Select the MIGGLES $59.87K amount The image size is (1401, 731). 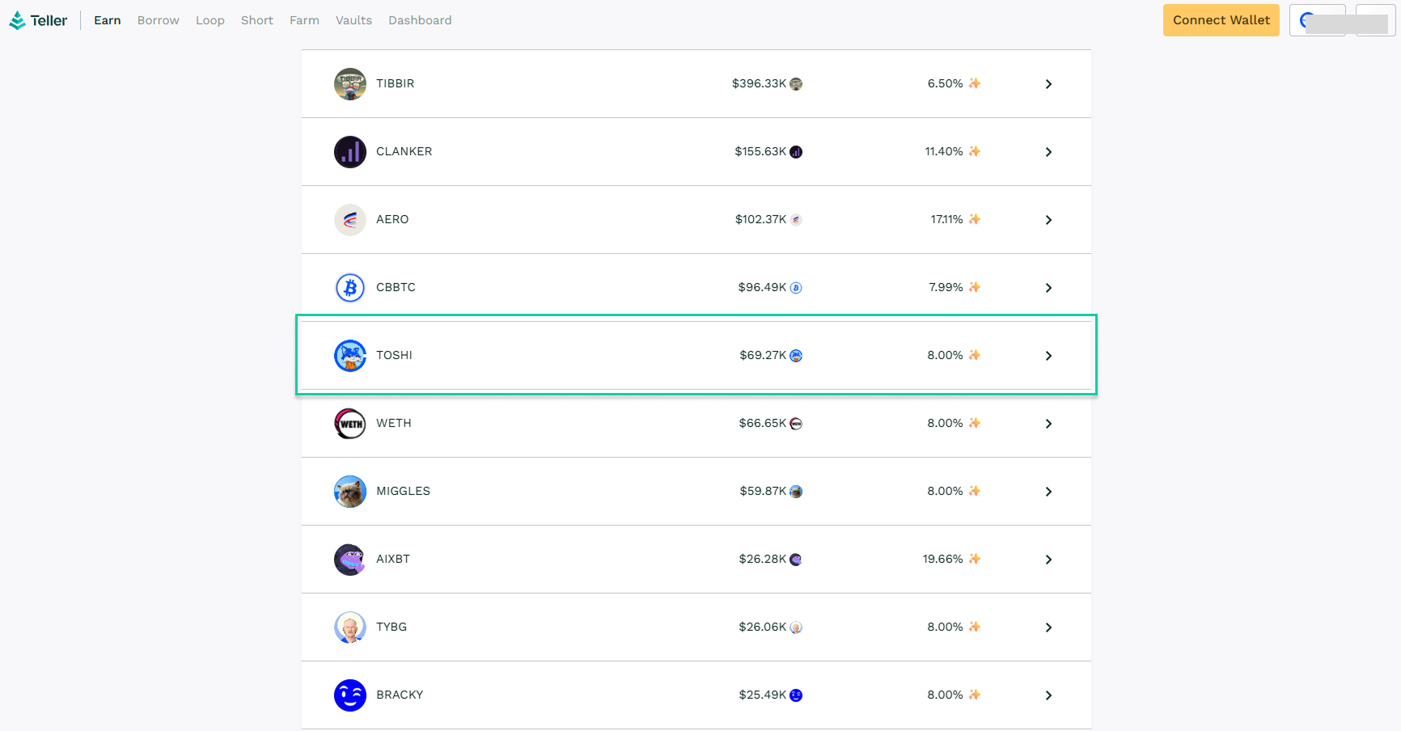762,491
